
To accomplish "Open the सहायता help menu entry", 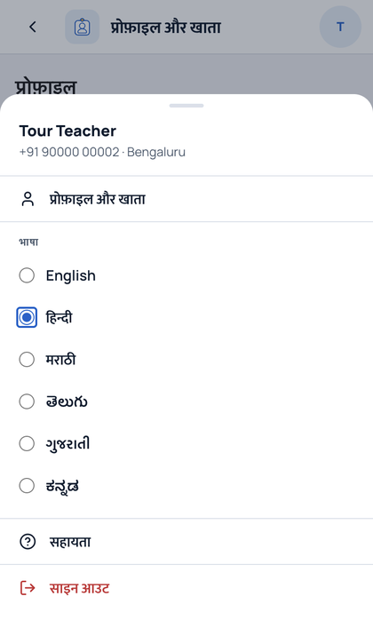I will point(186,542).
